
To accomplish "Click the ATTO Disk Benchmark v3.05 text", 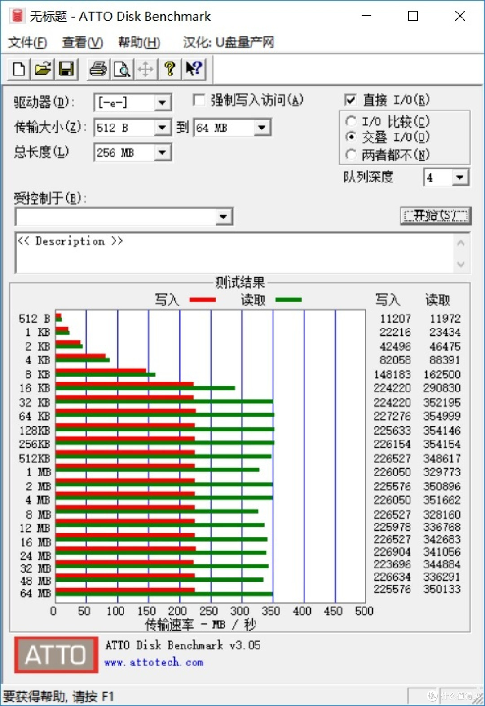I will tap(183, 645).
